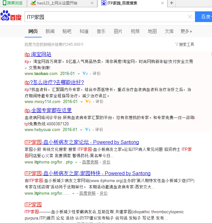Viewport: 212px width, 223px height.
Task: Open ITP家园-血小板病友之家论坛 result link
Action: coord(82,142)
